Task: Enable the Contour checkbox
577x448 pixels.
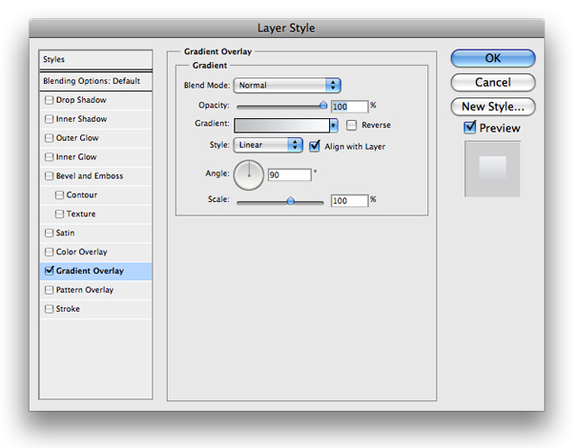Action: (x=60, y=195)
